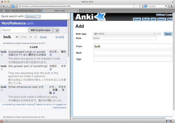175x123 pixels.
Task: Click WordReference magnifier search button
Action: pos(57,30)
